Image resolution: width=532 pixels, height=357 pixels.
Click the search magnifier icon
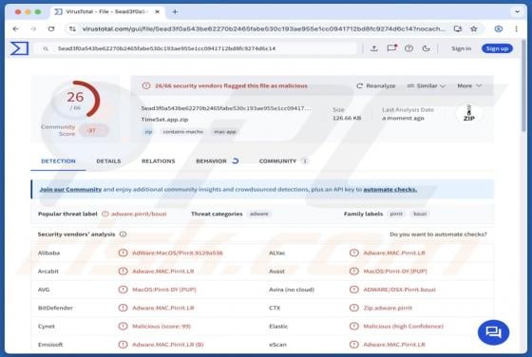pos(46,48)
